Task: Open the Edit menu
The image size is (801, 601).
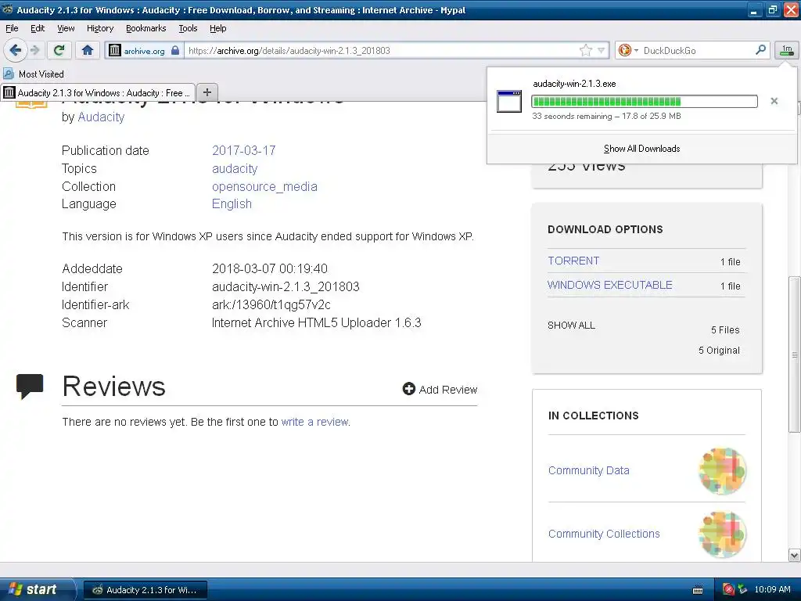Action: (38, 28)
